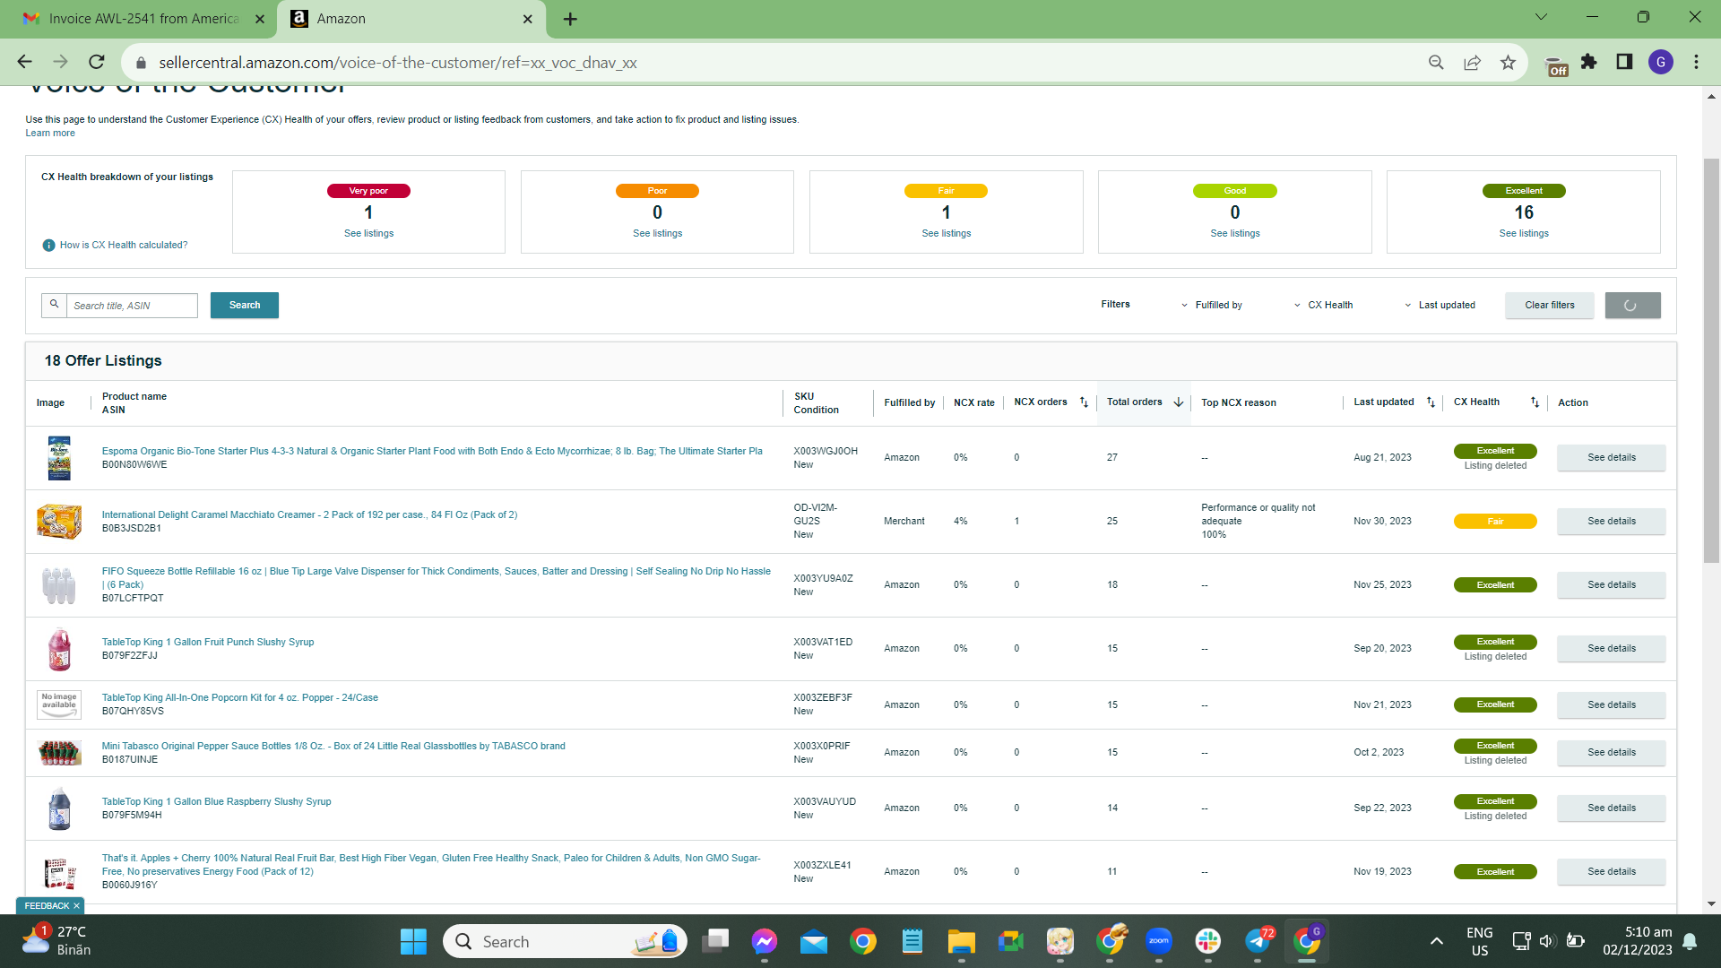Sort by CX Health arrows icon

pos(1535,402)
